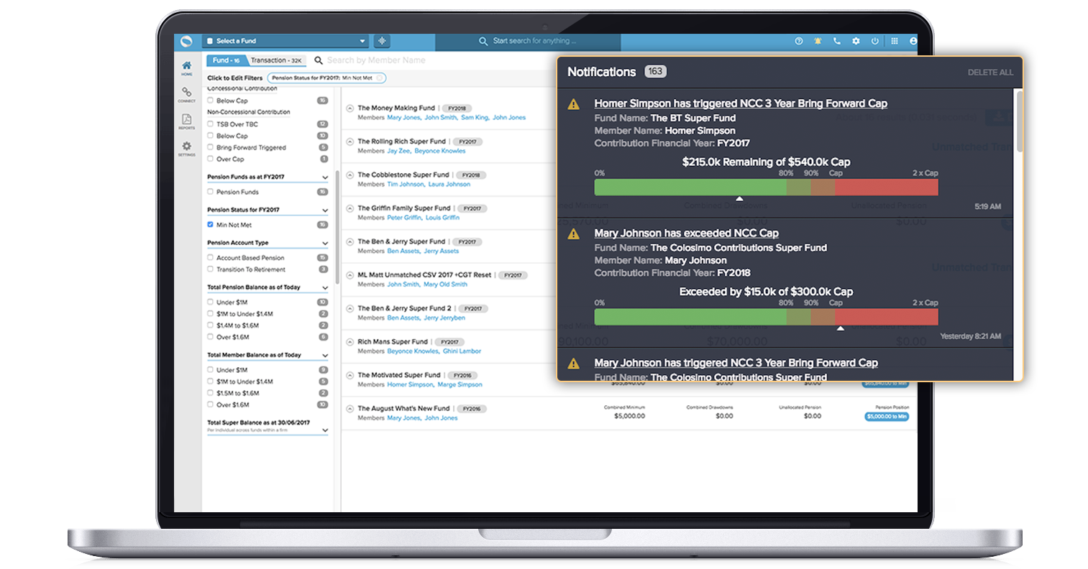Select the Fund - 16 tab
The image size is (1088, 569).
pyautogui.click(x=226, y=60)
